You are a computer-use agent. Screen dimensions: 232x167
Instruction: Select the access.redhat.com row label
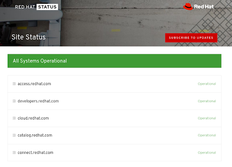(x=34, y=84)
